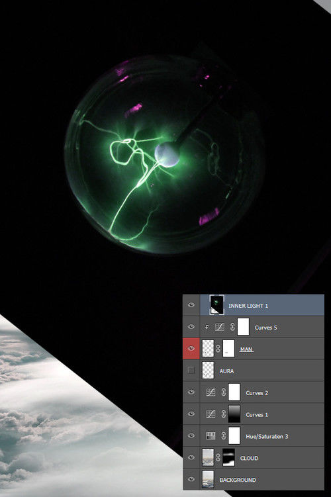Click the mask link icon on MAN layer
This screenshot has width=331, height=497.
[218, 349]
